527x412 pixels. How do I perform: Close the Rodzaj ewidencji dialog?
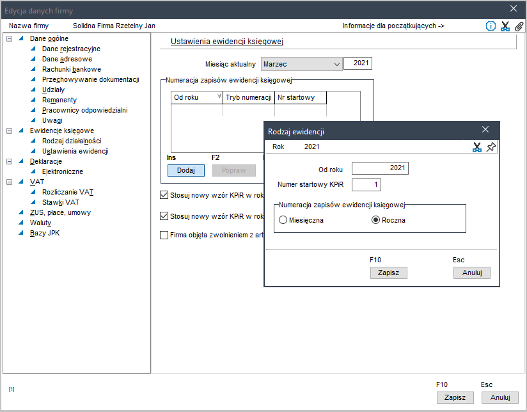click(x=485, y=129)
